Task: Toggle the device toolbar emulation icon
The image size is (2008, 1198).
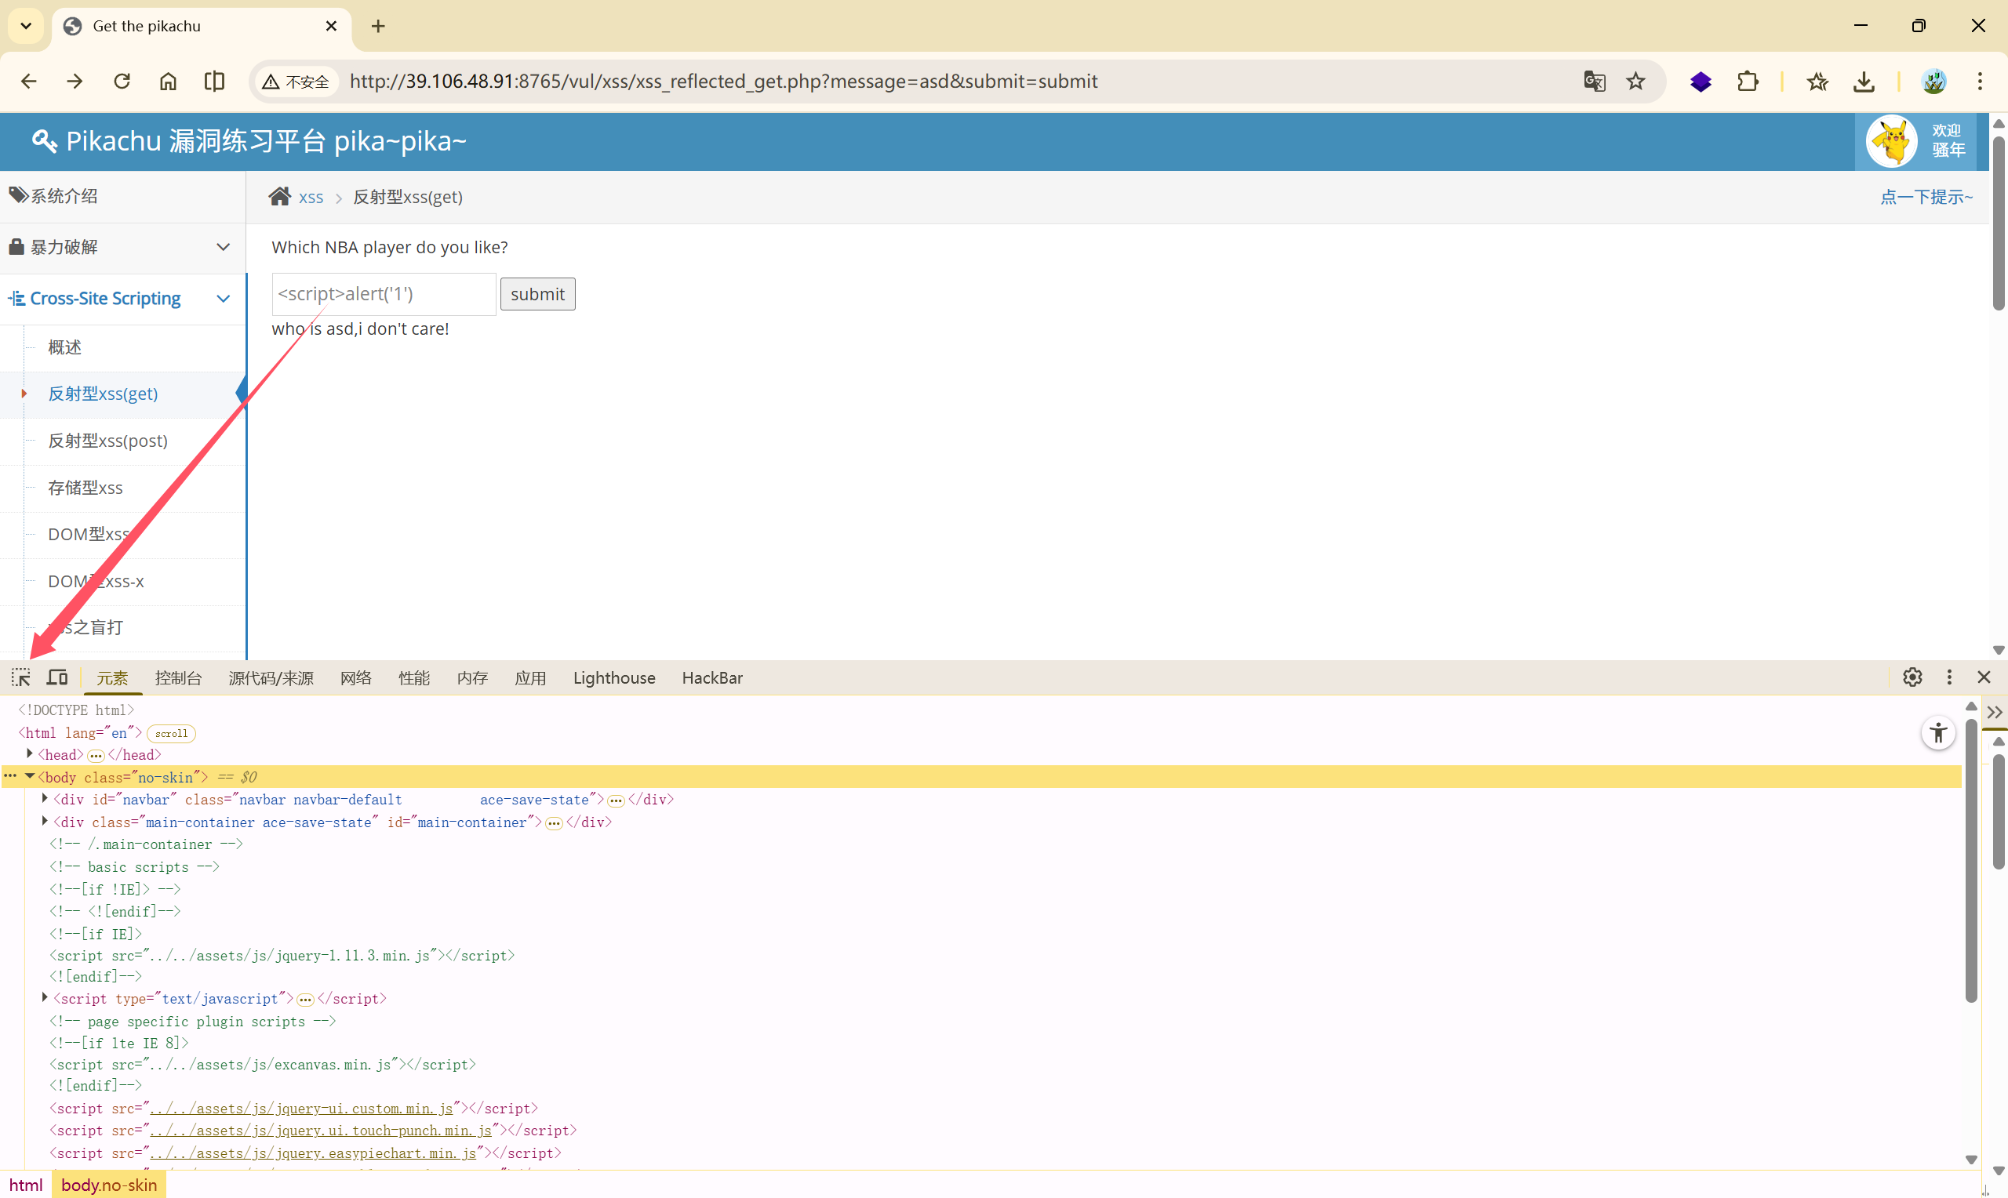Action: [57, 677]
